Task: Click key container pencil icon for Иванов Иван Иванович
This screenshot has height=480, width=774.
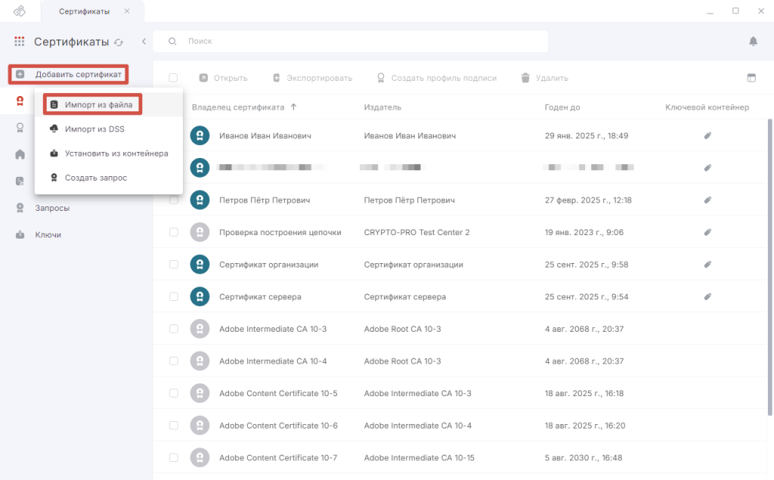Action: (707, 135)
